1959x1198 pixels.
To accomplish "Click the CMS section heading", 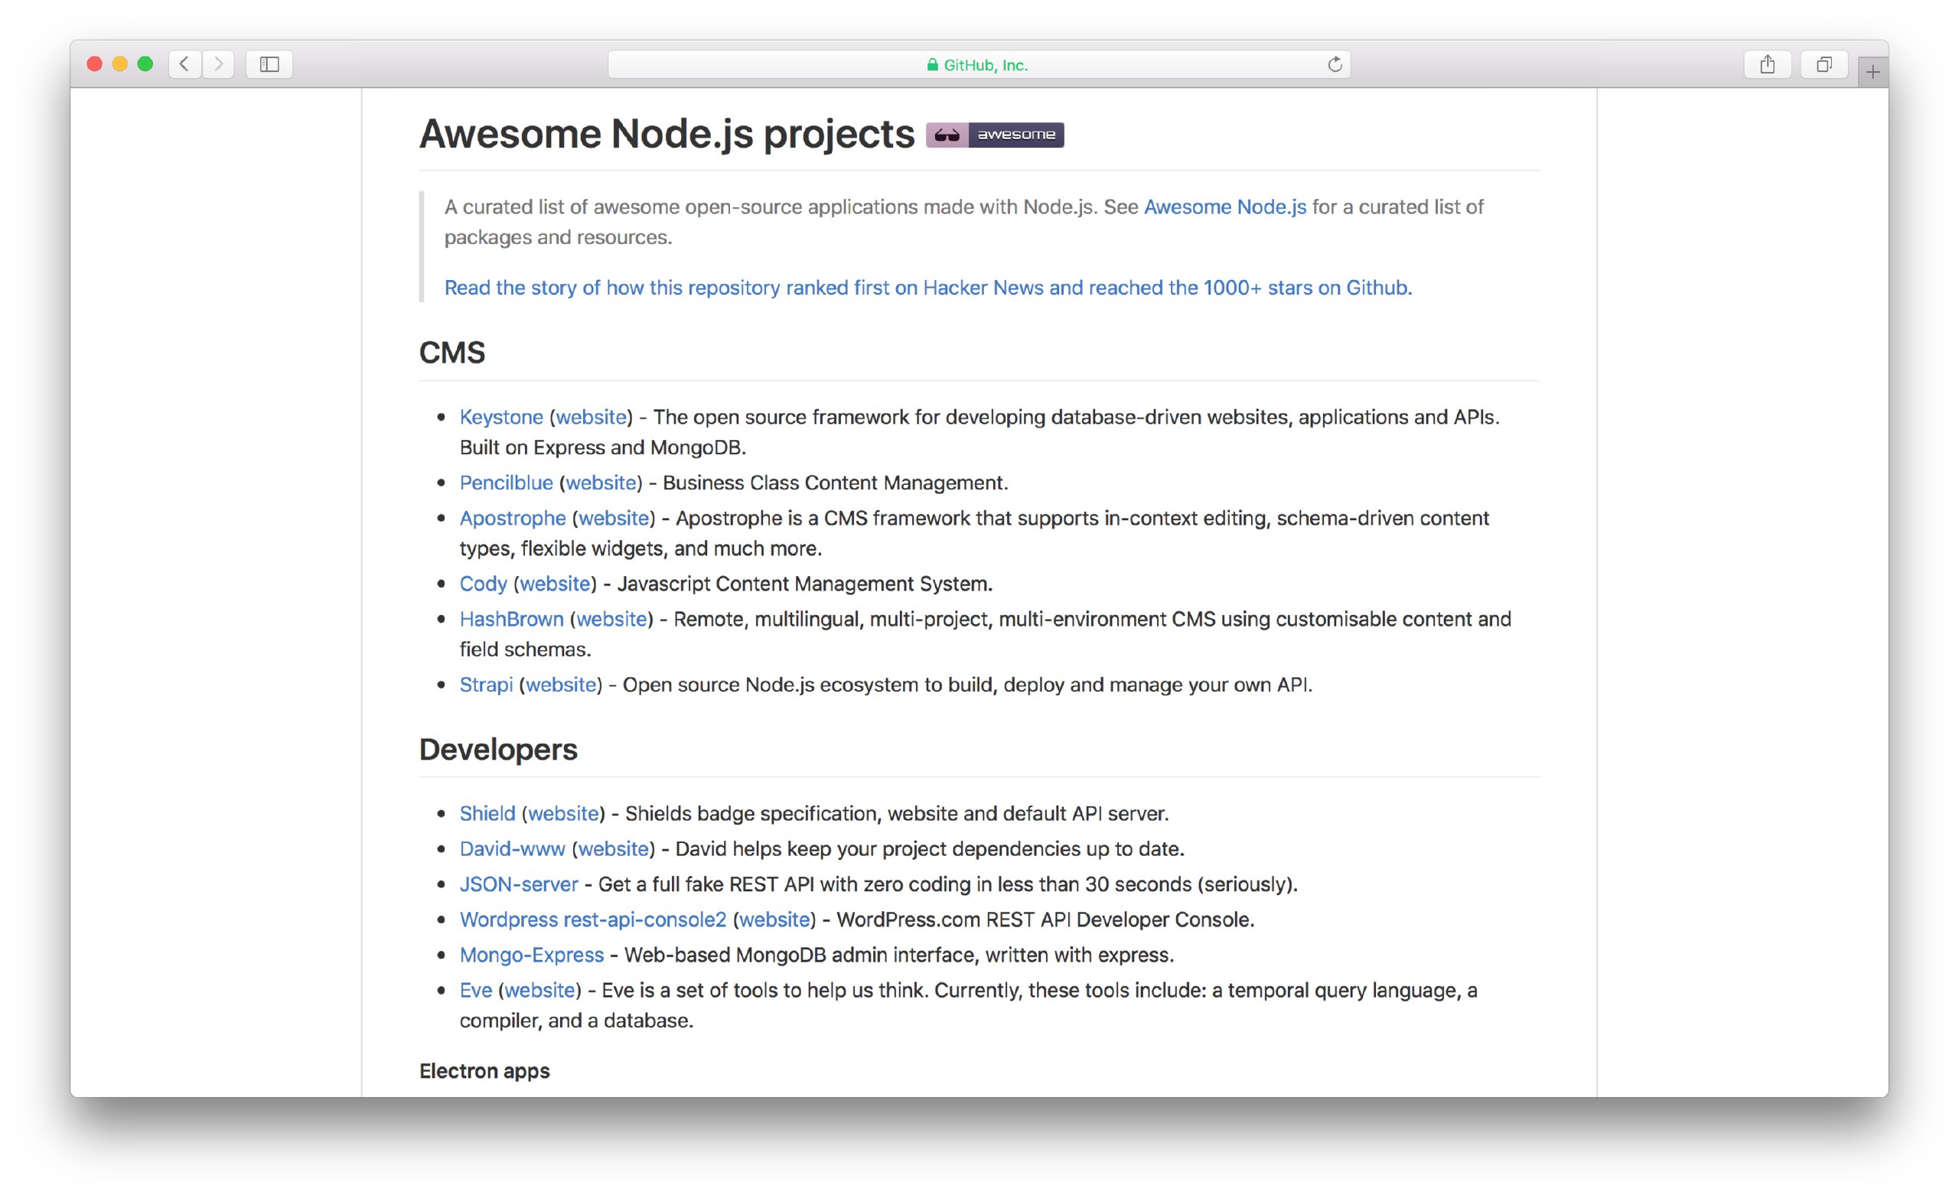I will (x=451, y=353).
